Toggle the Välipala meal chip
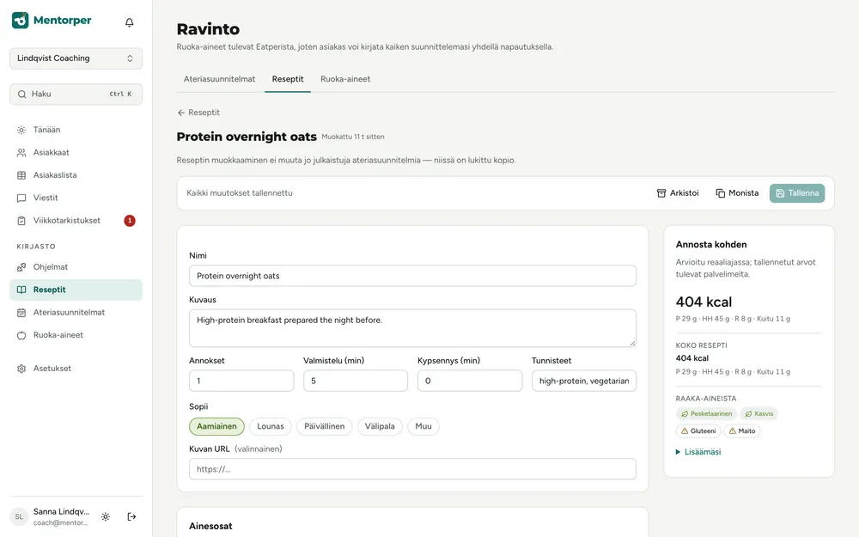This screenshot has width=859, height=537. (x=380, y=426)
